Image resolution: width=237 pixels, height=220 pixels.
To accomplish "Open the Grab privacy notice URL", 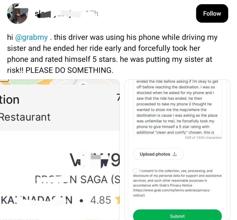I will coord(172,193).
